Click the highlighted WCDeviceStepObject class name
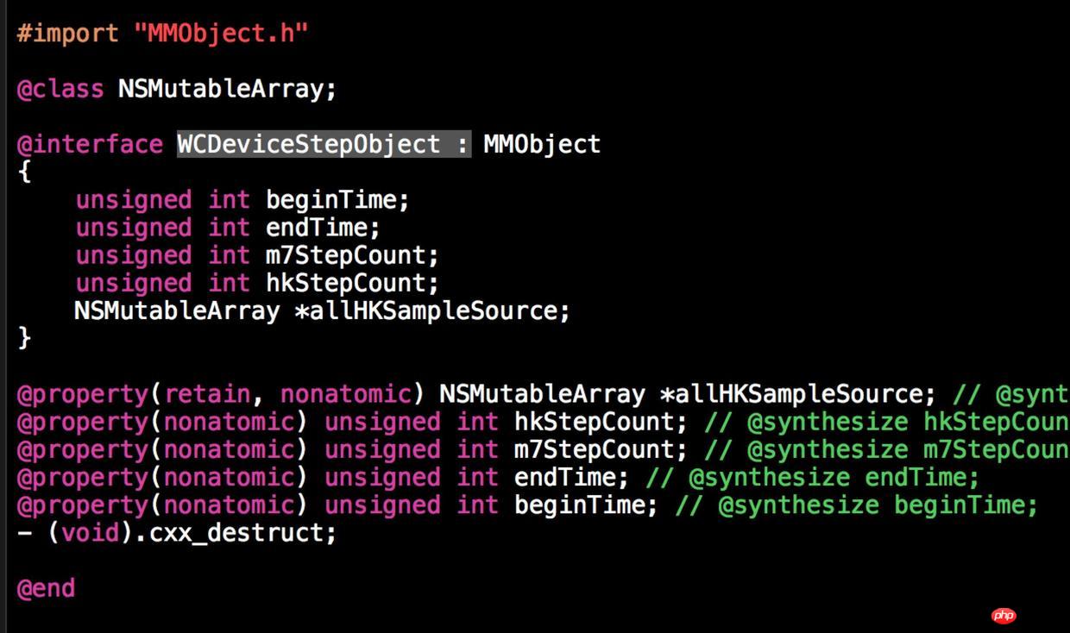The image size is (1070, 633). (x=309, y=144)
